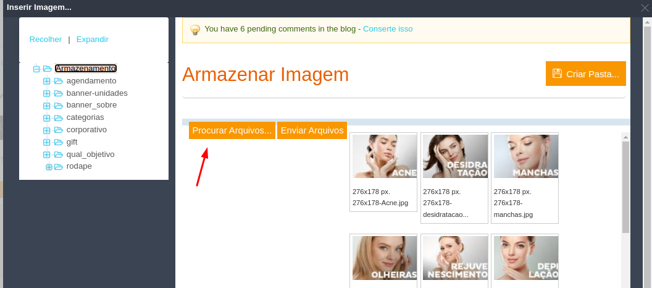Click the Expandir link
The width and height of the screenshot is (652, 288).
93,40
